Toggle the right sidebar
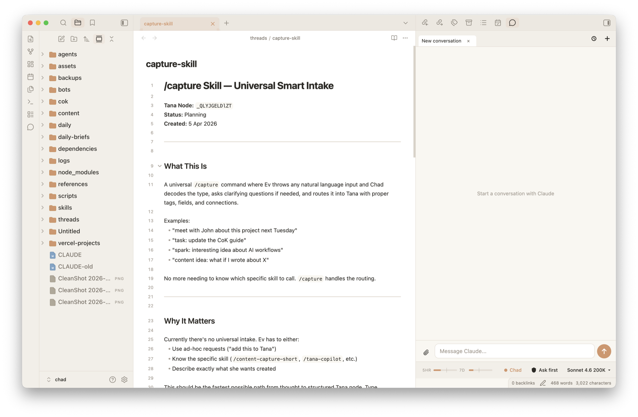 (x=607, y=23)
